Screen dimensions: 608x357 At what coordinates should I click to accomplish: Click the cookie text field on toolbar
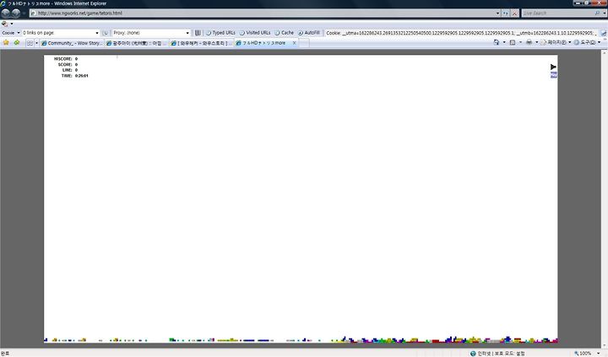point(460,33)
